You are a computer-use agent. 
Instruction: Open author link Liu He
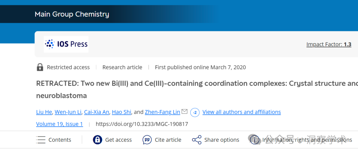44,112
